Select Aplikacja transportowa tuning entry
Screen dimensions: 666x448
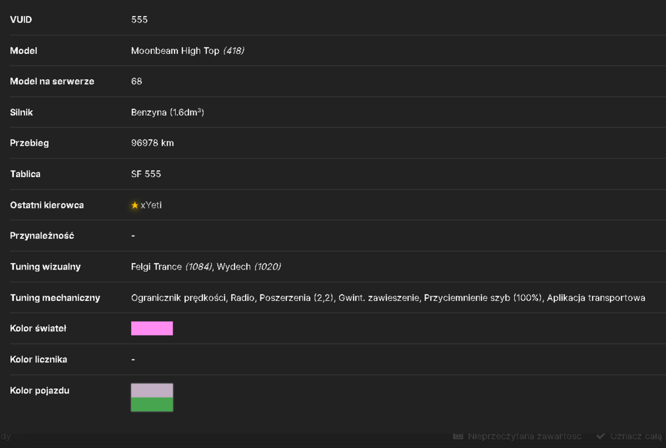[x=596, y=298]
